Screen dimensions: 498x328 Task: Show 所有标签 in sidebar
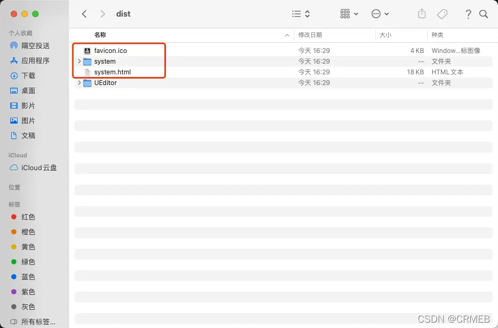point(33,322)
